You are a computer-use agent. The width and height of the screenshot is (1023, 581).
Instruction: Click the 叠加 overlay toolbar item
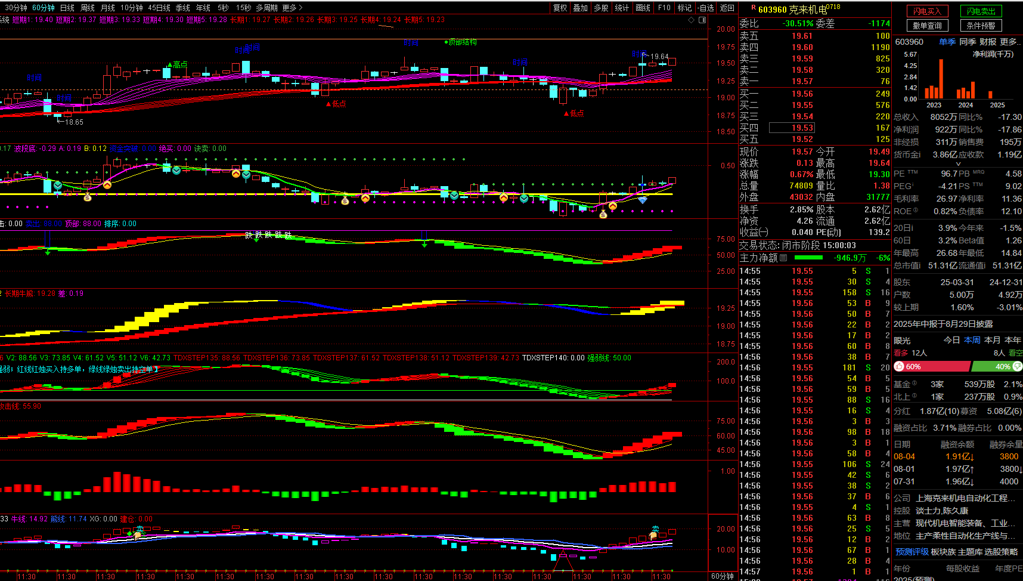(x=581, y=8)
